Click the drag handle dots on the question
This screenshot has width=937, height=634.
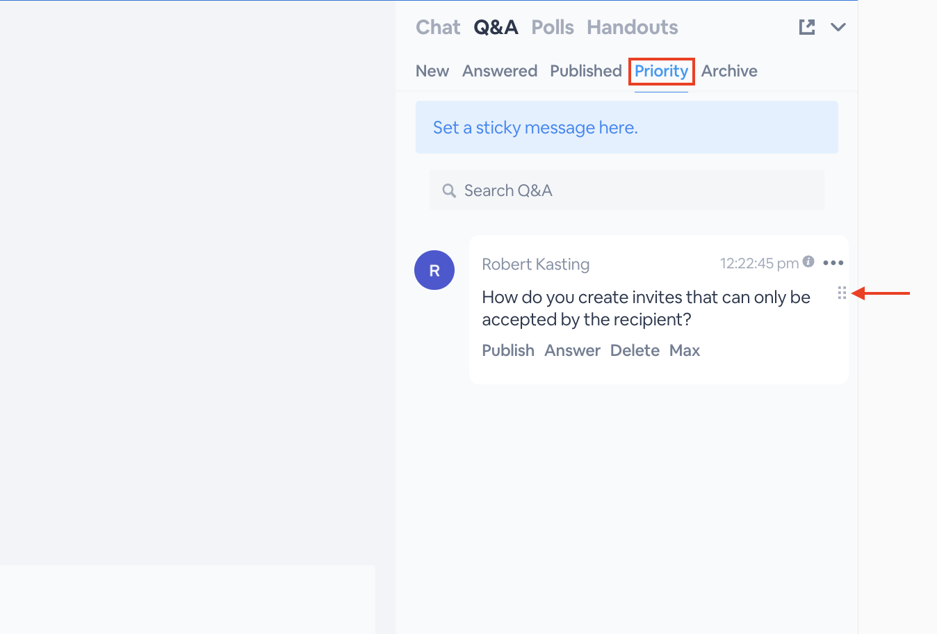[x=842, y=293]
